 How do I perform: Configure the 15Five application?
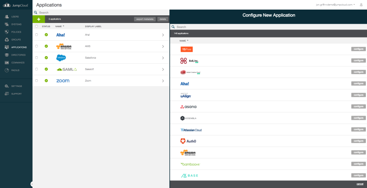[358, 49]
